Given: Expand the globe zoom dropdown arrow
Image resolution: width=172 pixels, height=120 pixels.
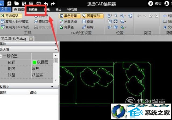Looking at the screenshot, I should coord(125,27).
